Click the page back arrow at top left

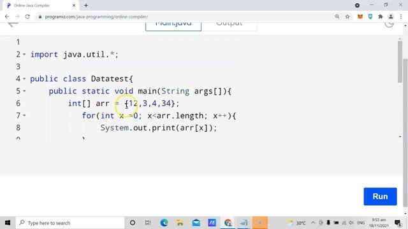click(x=13, y=24)
